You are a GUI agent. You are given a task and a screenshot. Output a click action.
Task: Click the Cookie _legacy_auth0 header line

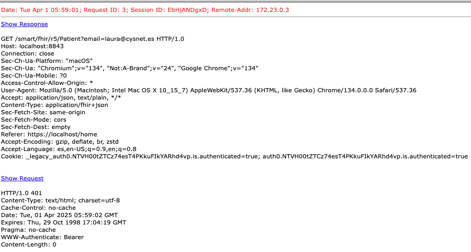tap(234, 156)
